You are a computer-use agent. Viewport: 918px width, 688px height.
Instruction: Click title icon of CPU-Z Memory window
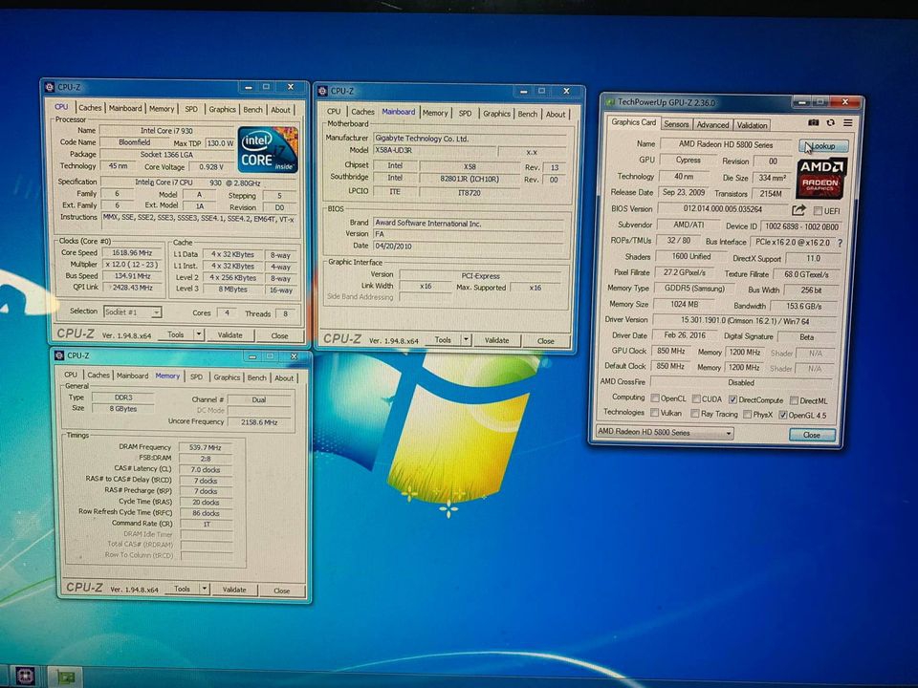(x=58, y=355)
